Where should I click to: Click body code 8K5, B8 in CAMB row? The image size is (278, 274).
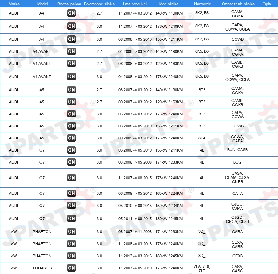(x=202, y=63)
